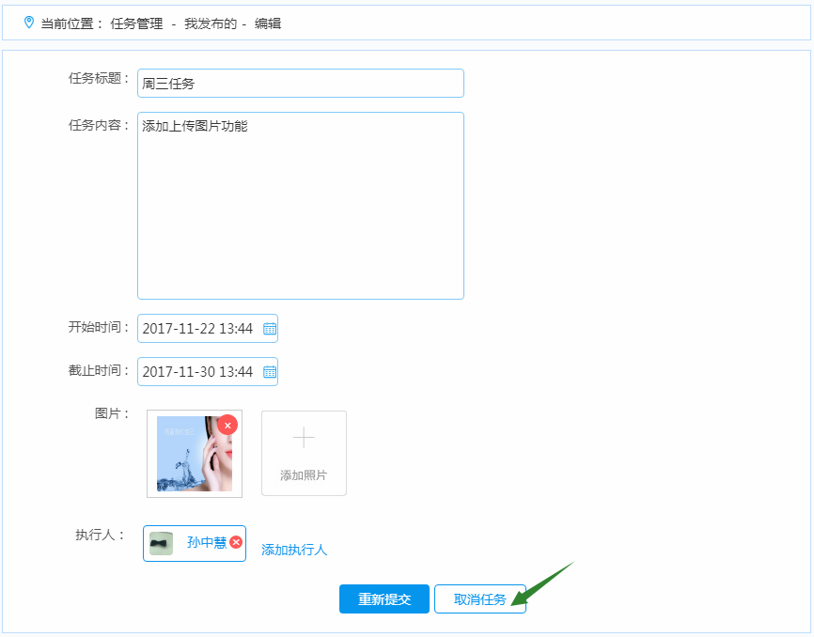Screen dimensions: 814x637
Task: Go to 任务管理 in breadcrumb
Action: pyautogui.click(x=136, y=23)
